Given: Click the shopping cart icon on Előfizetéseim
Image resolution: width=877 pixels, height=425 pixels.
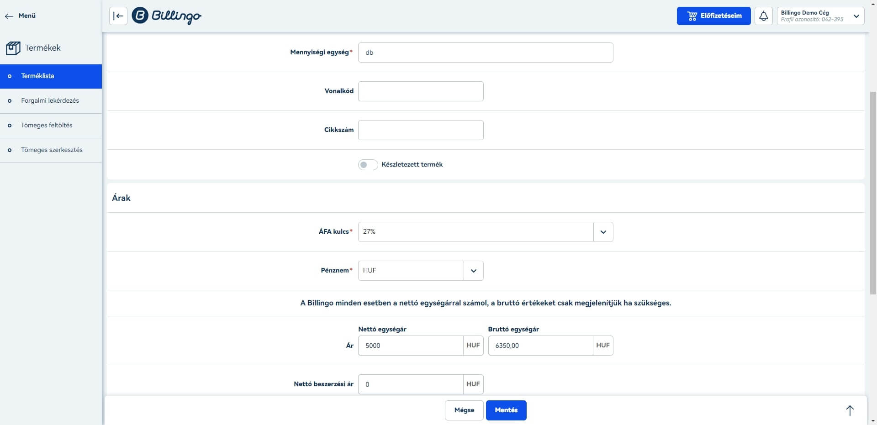Looking at the screenshot, I should (x=692, y=16).
